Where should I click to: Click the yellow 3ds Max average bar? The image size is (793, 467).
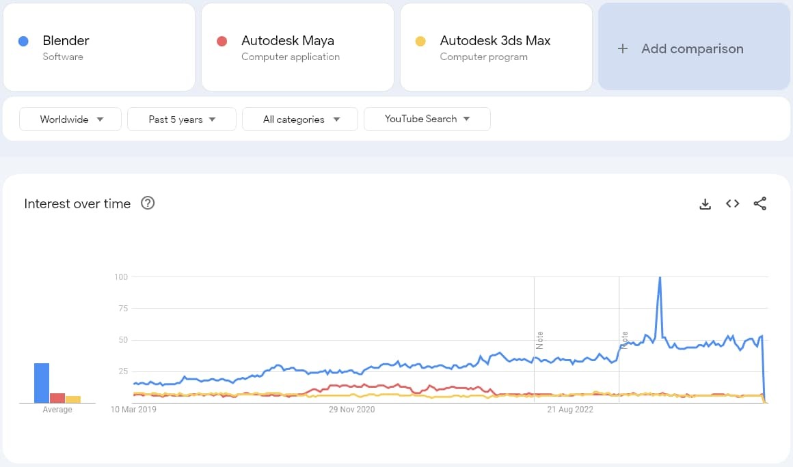[x=73, y=399]
